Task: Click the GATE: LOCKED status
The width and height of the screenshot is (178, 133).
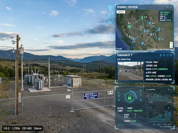Action: point(151,76)
